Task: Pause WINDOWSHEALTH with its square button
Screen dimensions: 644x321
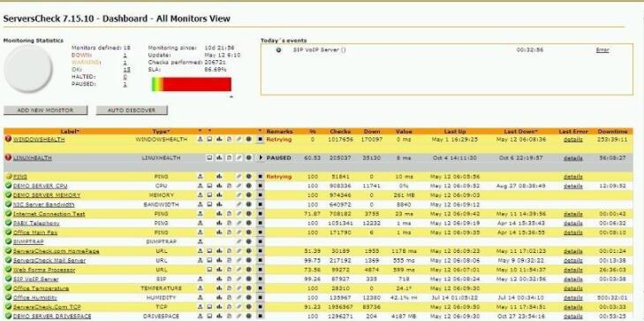Action: point(260,140)
